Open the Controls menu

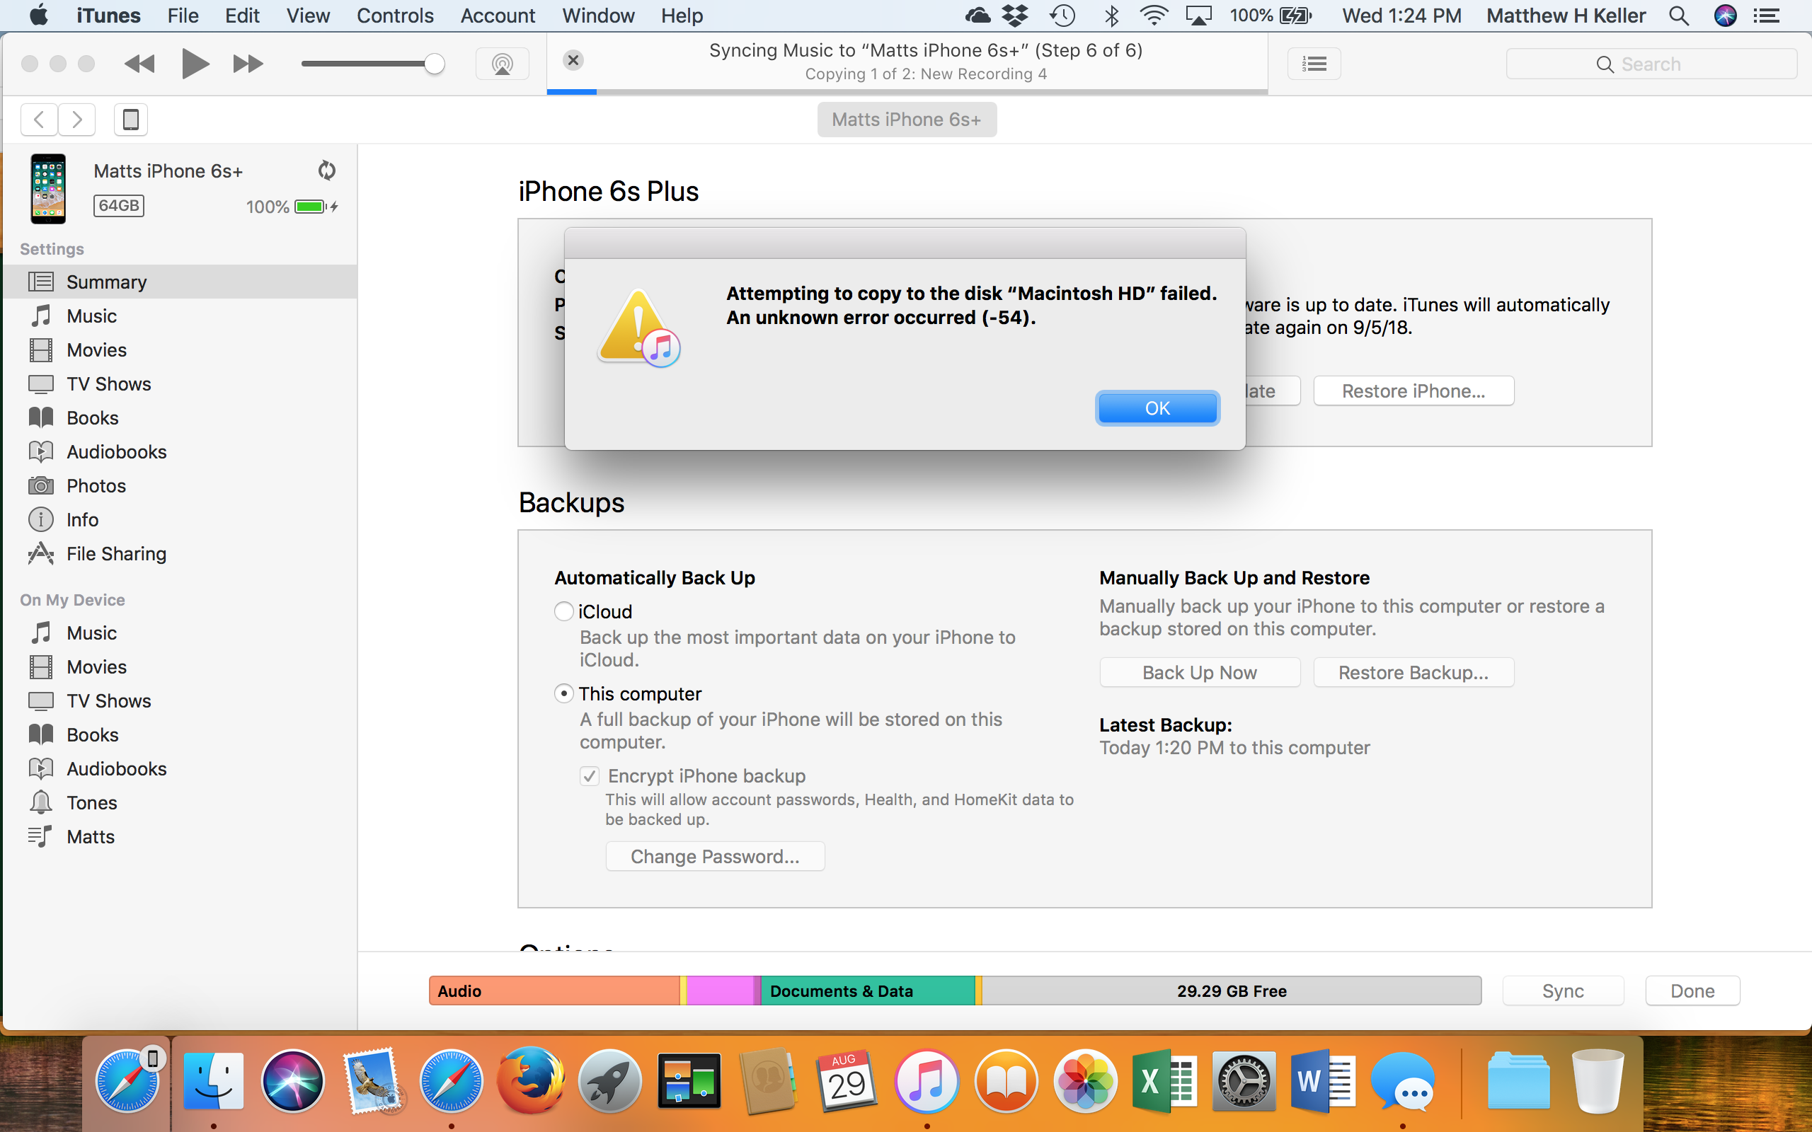[394, 16]
